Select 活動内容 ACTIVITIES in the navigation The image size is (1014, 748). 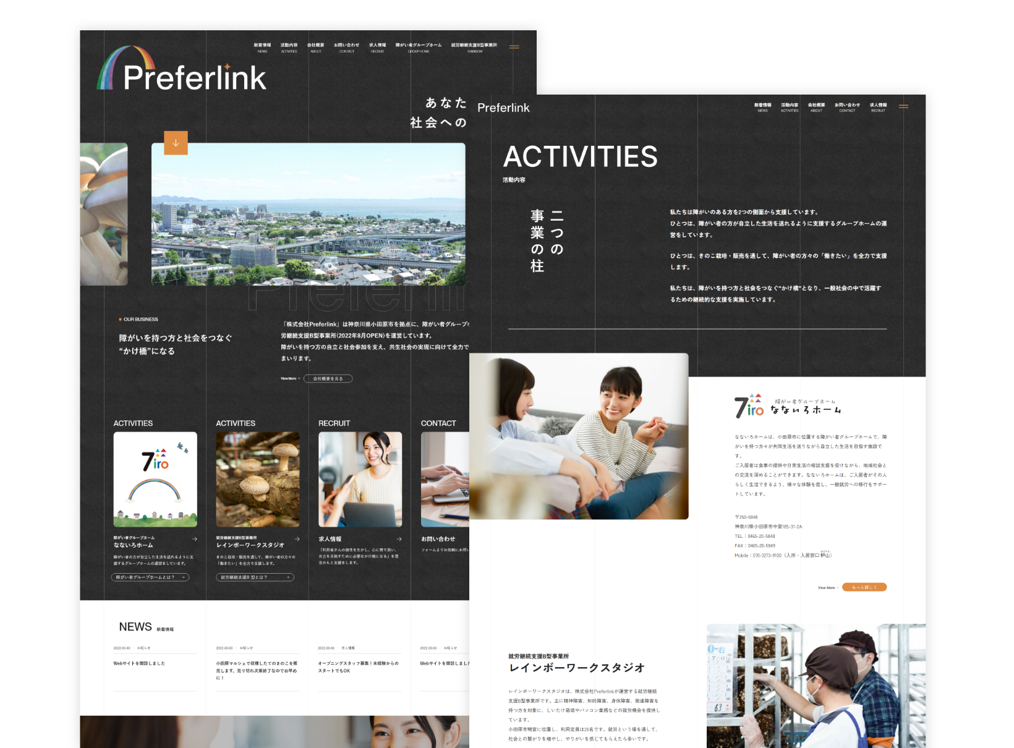pos(289,46)
